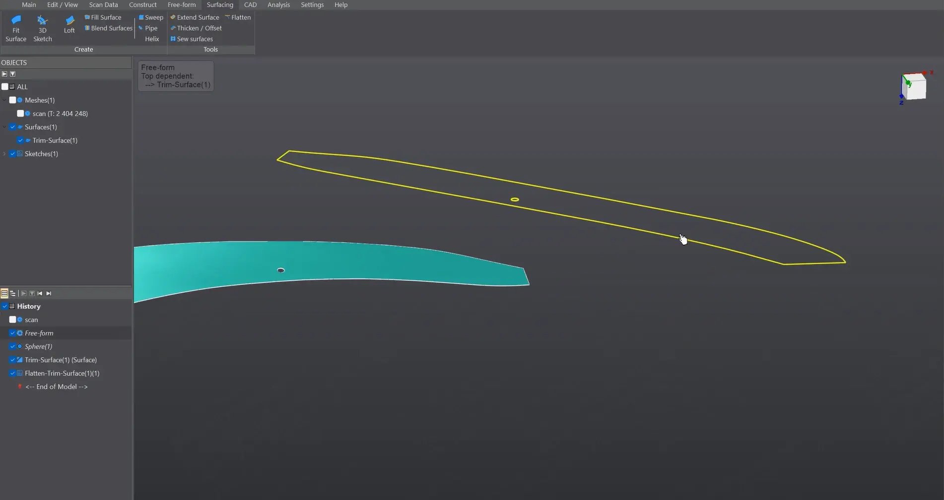
Task: Collapse the Meshes(1) tree node
Action: point(4,100)
